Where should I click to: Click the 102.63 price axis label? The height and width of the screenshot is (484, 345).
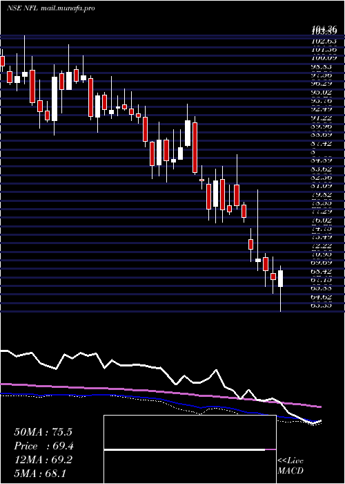(326, 41)
